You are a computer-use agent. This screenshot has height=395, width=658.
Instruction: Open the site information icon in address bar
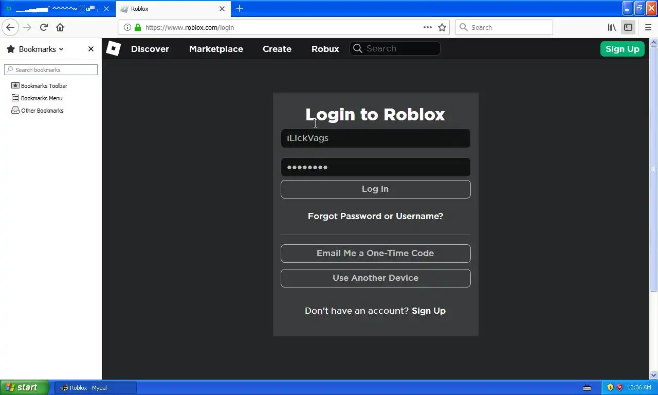click(127, 27)
